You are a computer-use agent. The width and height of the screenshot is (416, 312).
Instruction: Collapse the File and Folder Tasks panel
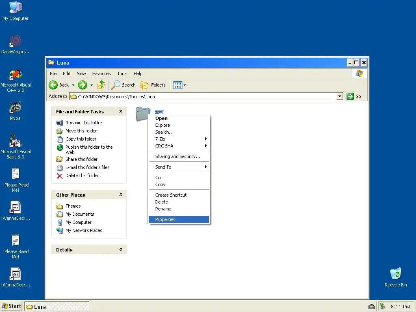click(x=121, y=111)
